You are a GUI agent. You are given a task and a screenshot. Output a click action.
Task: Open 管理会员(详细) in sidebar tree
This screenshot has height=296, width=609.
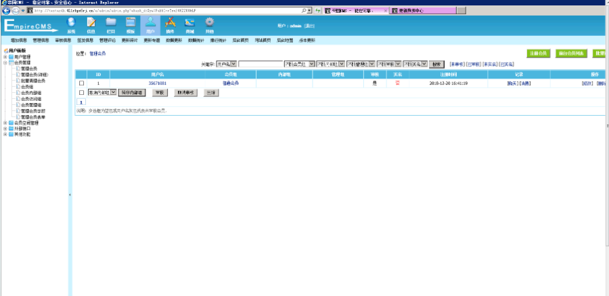pyautogui.click(x=35, y=75)
